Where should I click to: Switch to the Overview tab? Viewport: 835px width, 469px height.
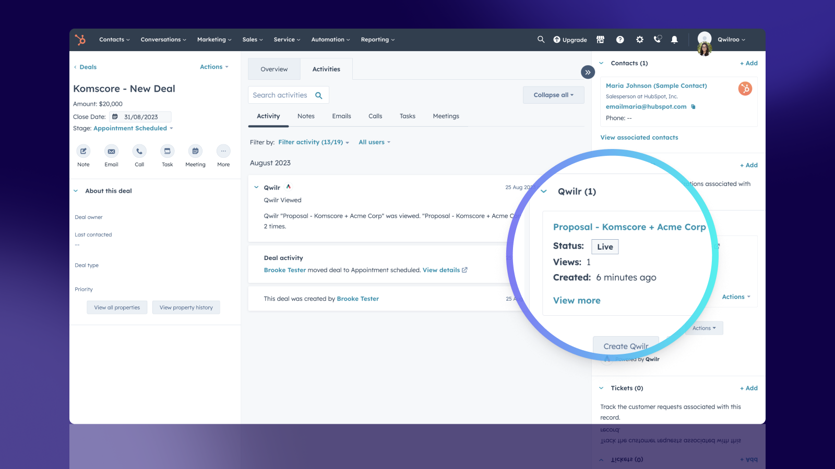(274, 69)
